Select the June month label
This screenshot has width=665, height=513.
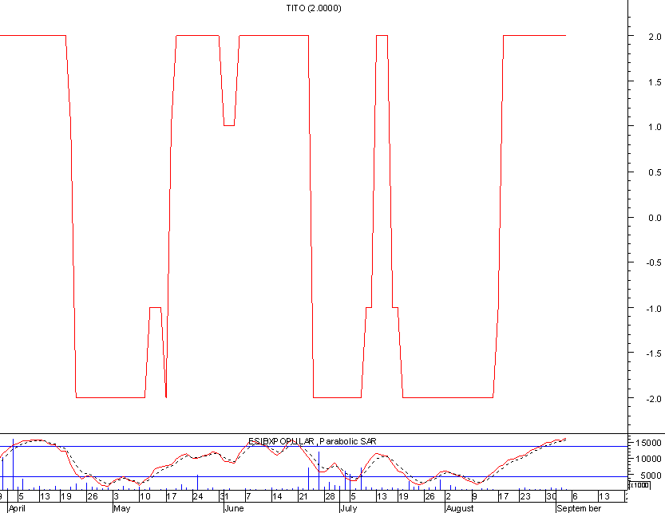234,508
